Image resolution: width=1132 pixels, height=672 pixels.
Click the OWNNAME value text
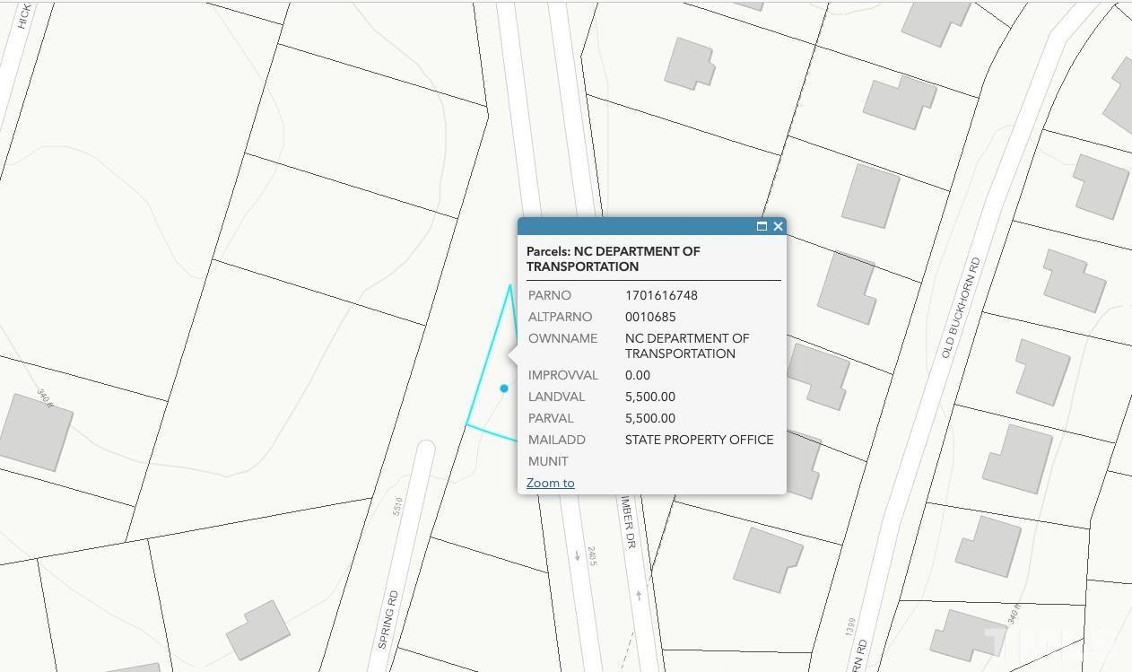click(x=687, y=345)
